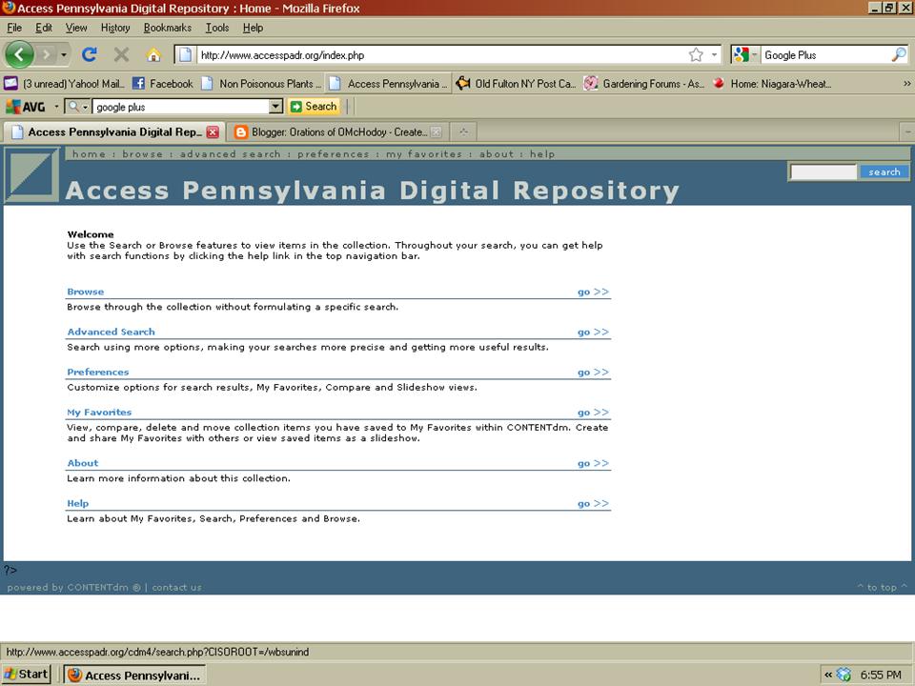Open the Bookmarks menu
Image resolution: width=915 pixels, height=686 pixels.
[x=168, y=28]
